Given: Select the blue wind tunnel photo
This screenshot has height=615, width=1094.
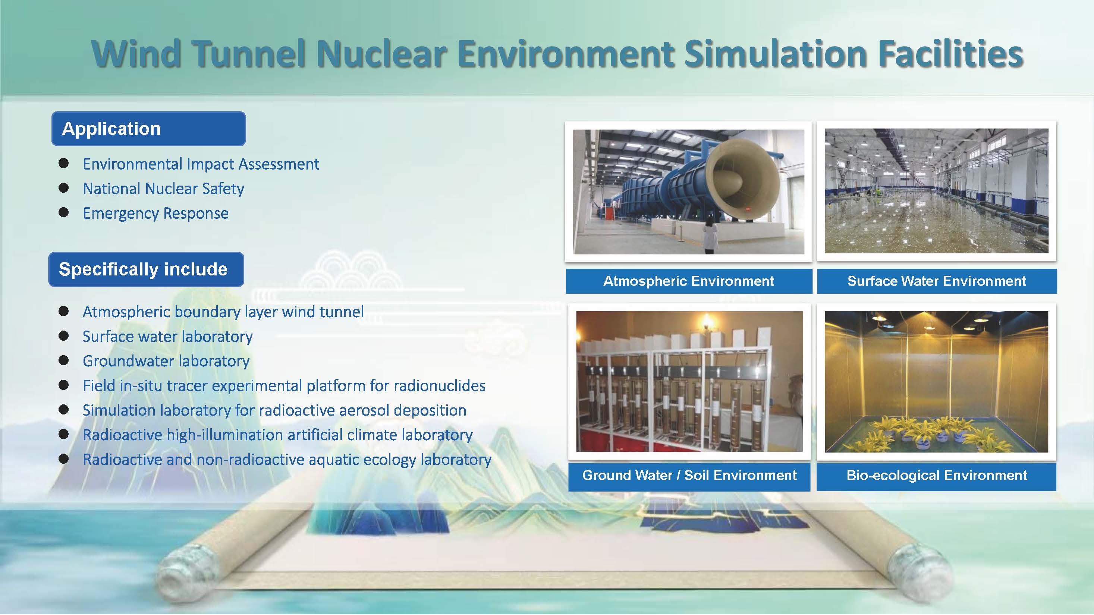Looking at the screenshot, I should 688,192.
